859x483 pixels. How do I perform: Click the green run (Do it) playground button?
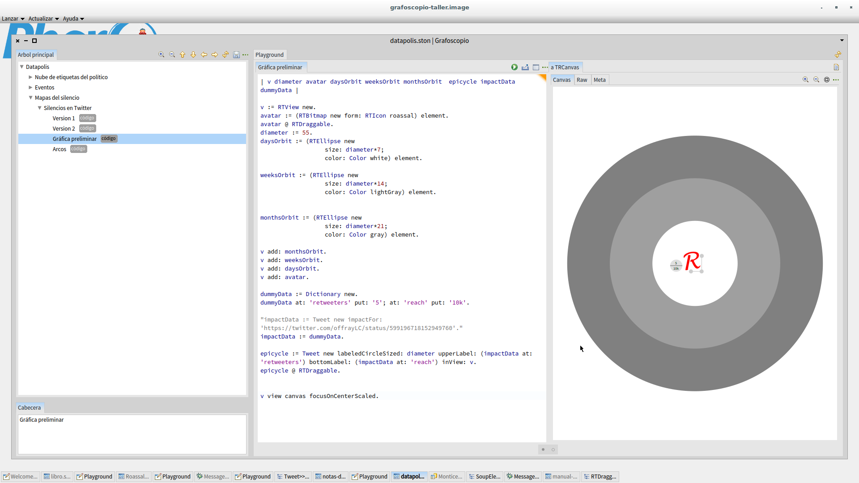[515, 67]
